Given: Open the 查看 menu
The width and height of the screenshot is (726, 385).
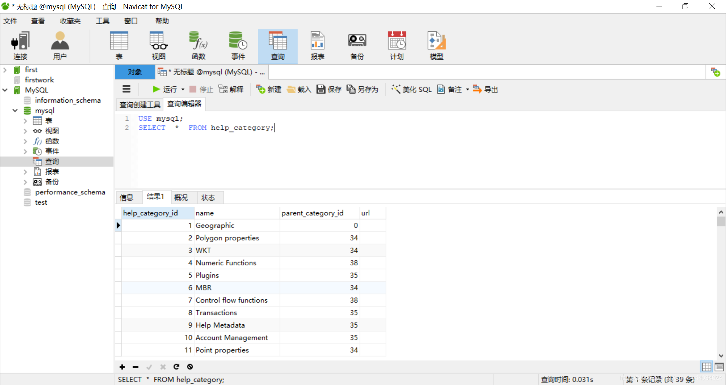Looking at the screenshot, I should click(x=38, y=21).
